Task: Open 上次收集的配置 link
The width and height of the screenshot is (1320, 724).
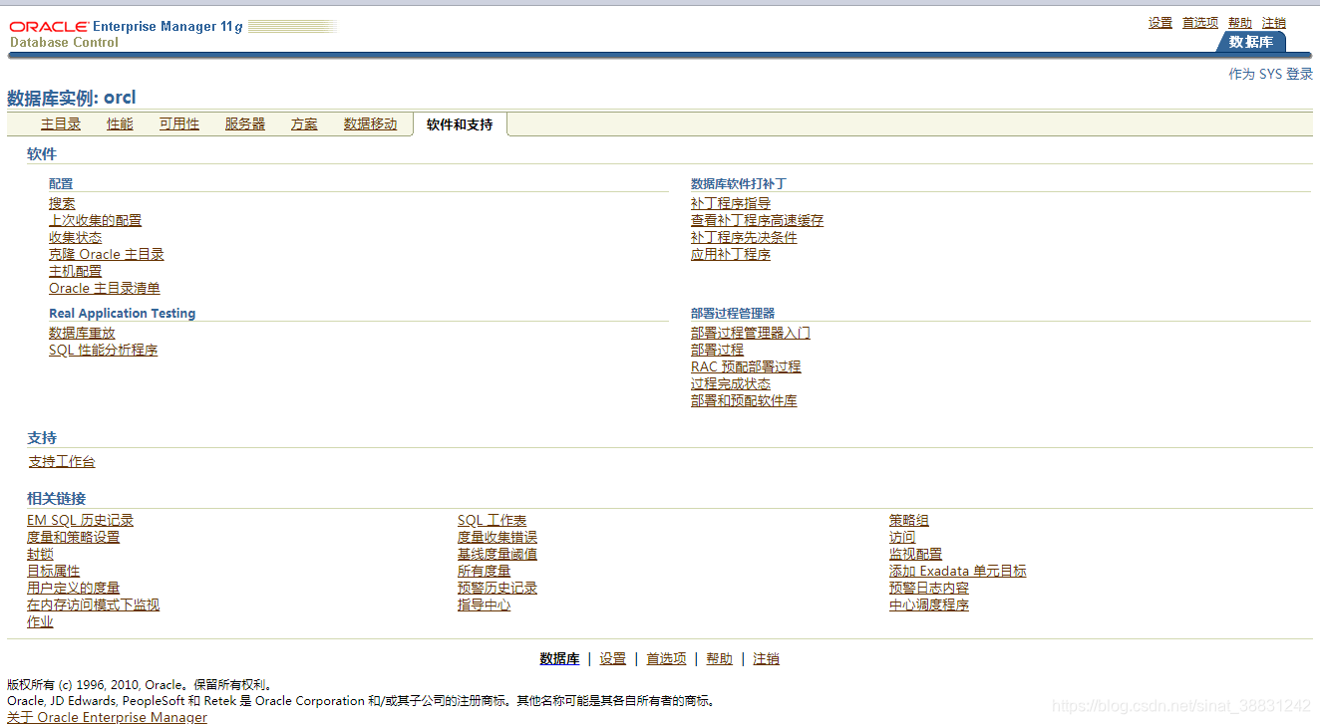Action: click(95, 220)
